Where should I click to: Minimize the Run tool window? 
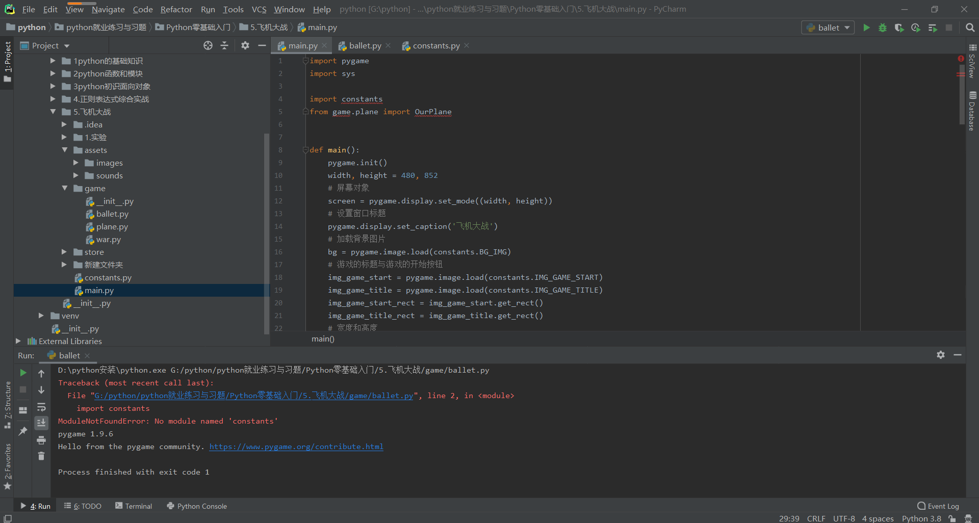coord(958,355)
